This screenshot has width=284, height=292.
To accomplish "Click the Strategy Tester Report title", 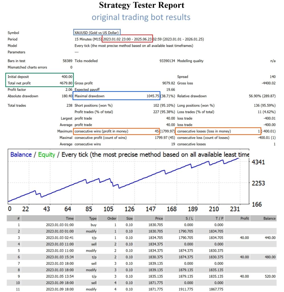I will pyautogui.click(x=142, y=5).
